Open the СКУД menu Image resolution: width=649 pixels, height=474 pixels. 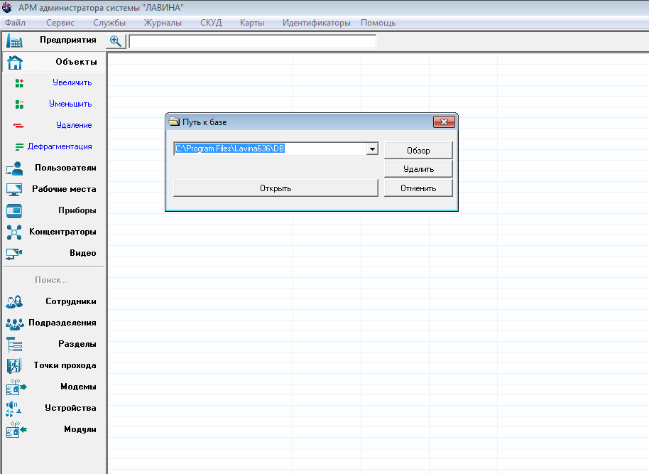point(211,23)
